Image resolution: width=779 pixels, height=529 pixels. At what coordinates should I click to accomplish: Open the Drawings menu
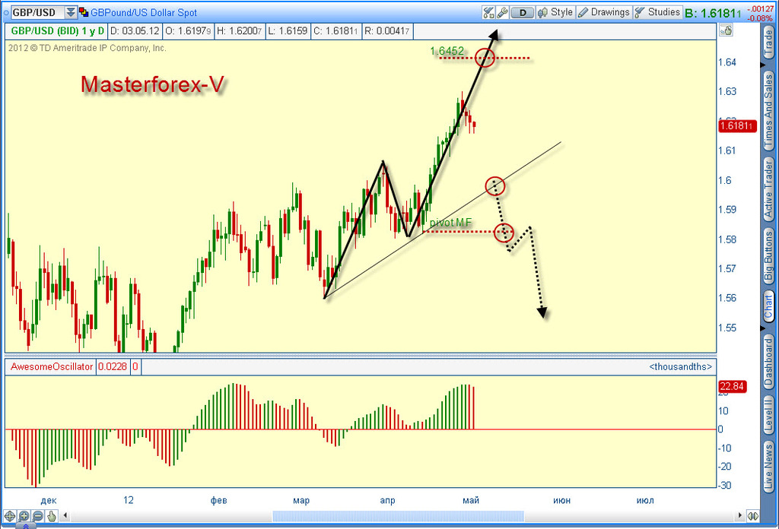pos(603,12)
